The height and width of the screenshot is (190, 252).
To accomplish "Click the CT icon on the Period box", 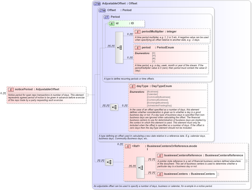I will pos(106,17).
